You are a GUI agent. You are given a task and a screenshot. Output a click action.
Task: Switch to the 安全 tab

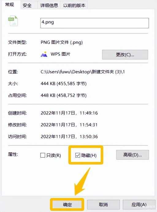pos(27,5)
